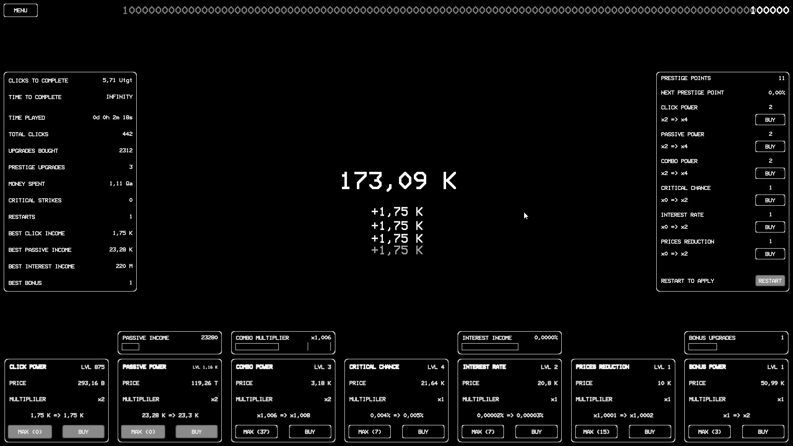The image size is (793, 446).
Task: Click MAX (0) for Click Power
Action: point(29,432)
